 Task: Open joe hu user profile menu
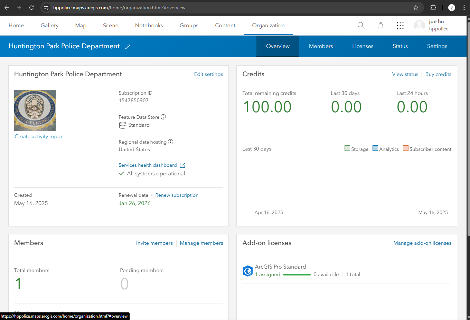click(432, 25)
